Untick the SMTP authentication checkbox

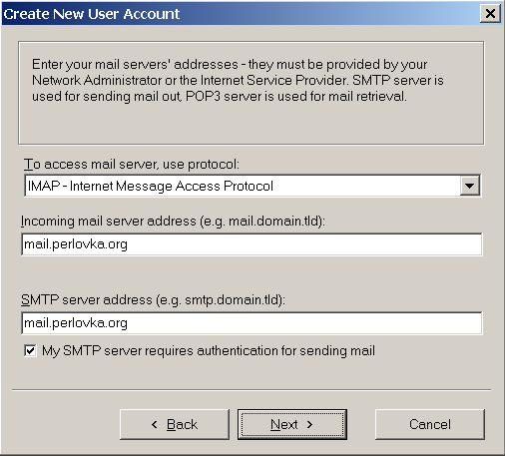point(30,350)
